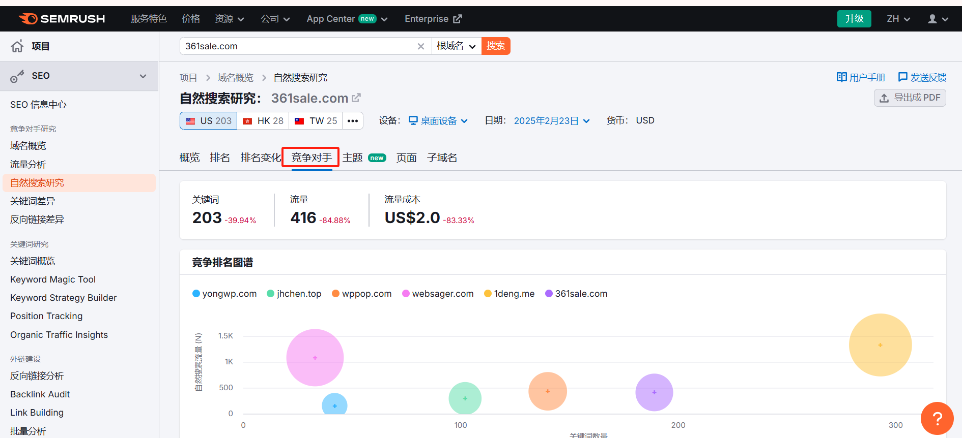Click the purple 361sale.com bubble in chart

pos(654,392)
